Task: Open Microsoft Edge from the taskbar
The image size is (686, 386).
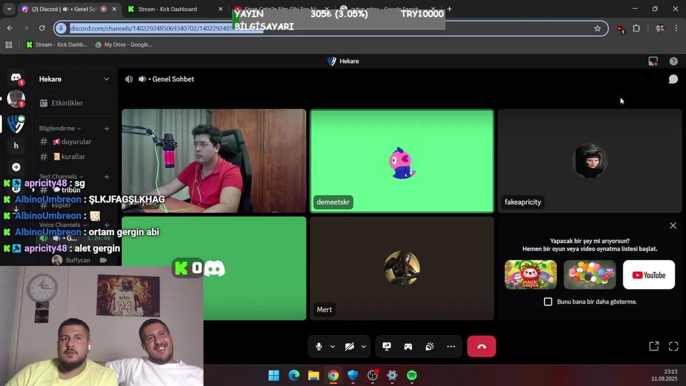Action: pos(294,375)
